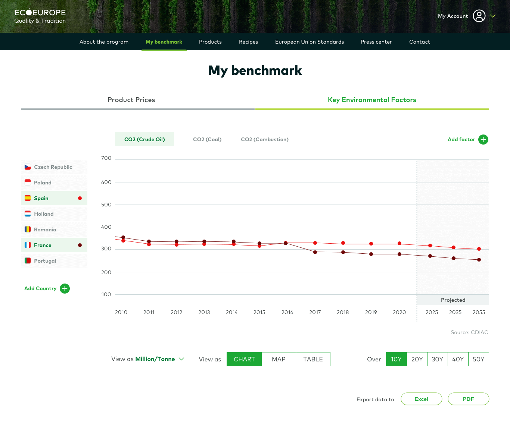
Task: Click the Portugal flag icon
Action: click(28, 261)
